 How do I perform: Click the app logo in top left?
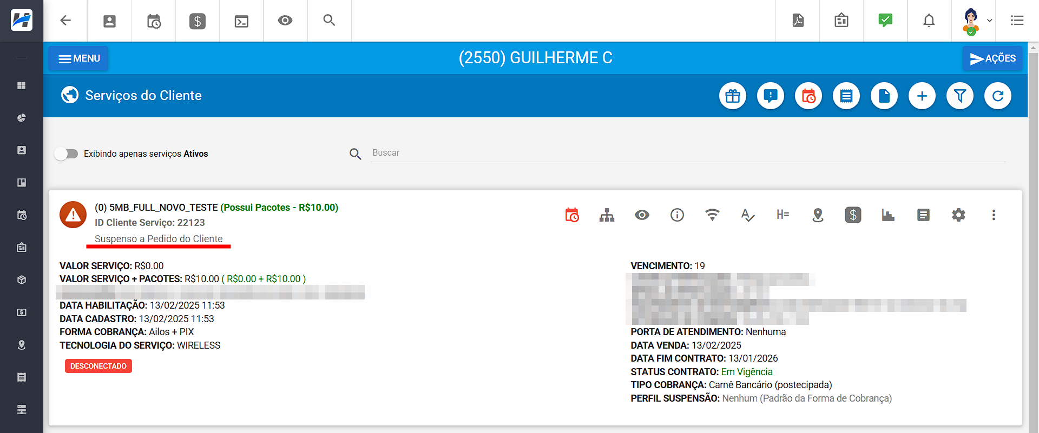coord(22,21)
